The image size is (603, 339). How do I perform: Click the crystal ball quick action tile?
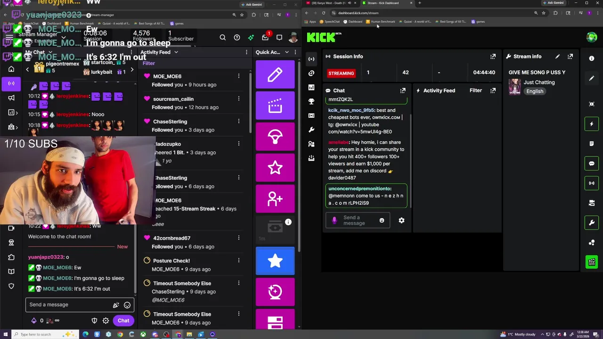[275, 292]
